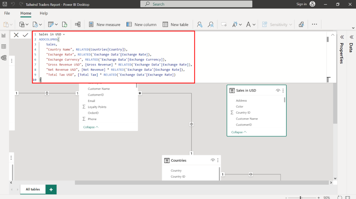Switch to Report view in left sidebar

click(4, 36)
